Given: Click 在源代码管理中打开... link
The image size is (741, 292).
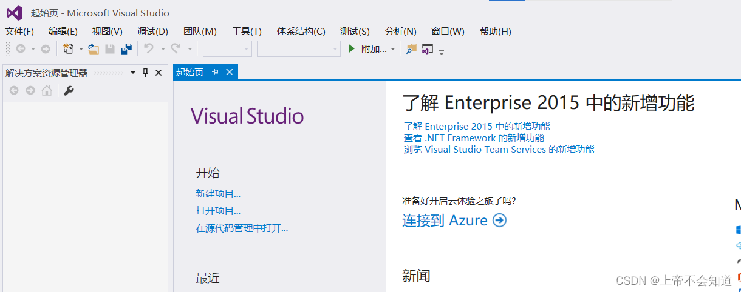Looking at the screenshot, I should [242, 228].
